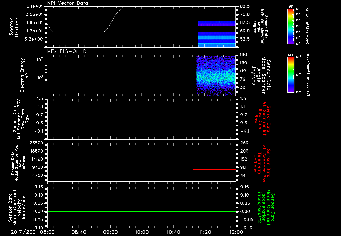This screenshot has height=236, width=341.
Task: Click the green 'Model Constant acceleration' label
Action: click(266, 208)
